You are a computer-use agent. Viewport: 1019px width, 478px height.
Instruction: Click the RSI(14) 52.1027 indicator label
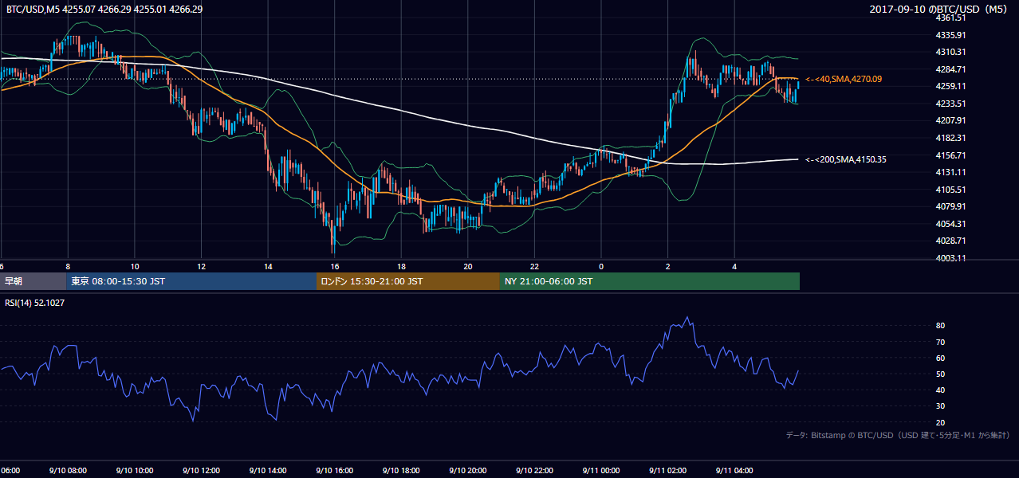pos(35,303)
